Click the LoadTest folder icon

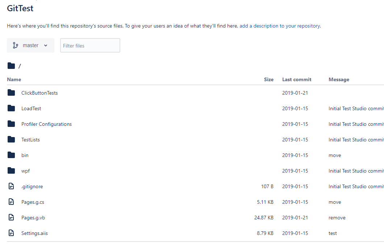(x=11, y=108)
